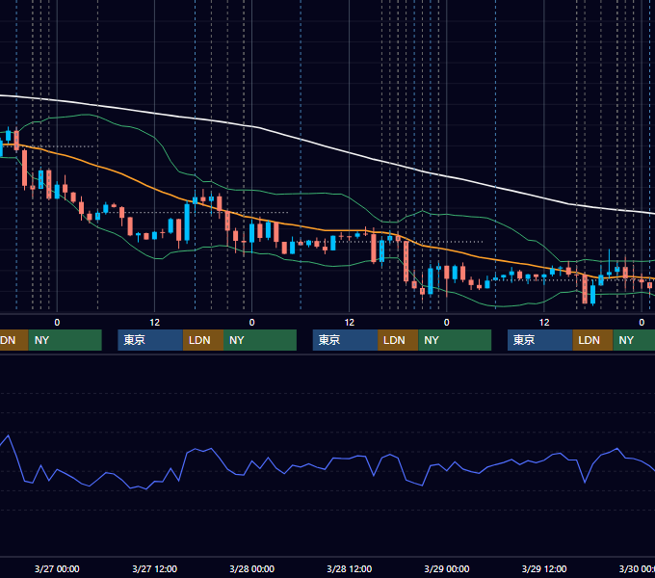The width and height of the screenshot is (655, 578).
Task: Select the 東京 session block for March 27
Action: 150,340
